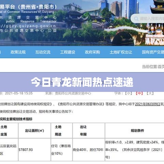Open the 土地矿权出让 section

(x=121, y=52)
